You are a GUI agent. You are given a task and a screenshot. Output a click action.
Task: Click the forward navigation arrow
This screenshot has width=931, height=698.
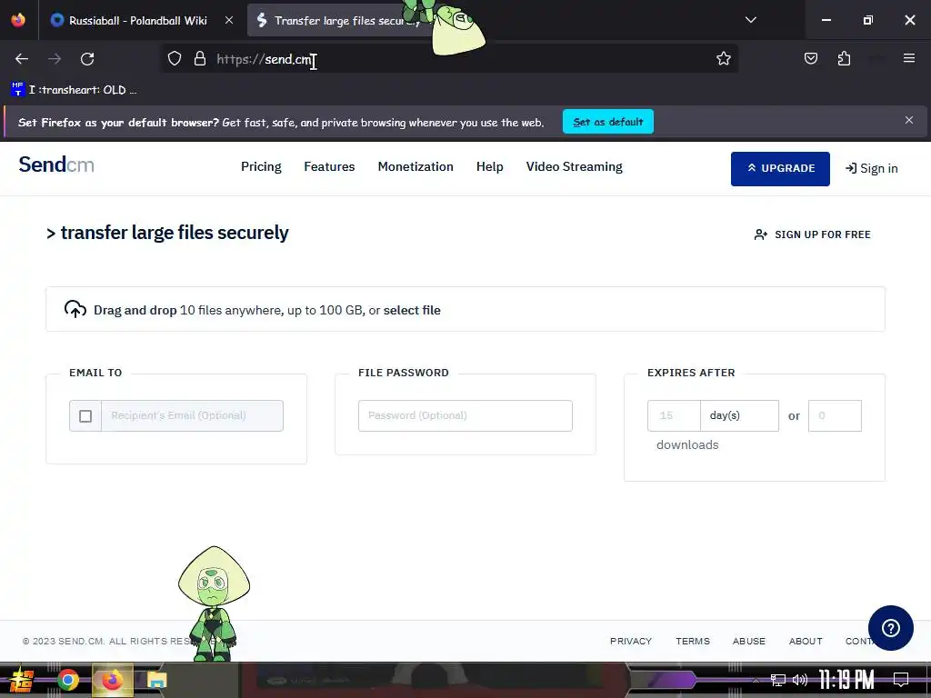click(x=55, y=59)
